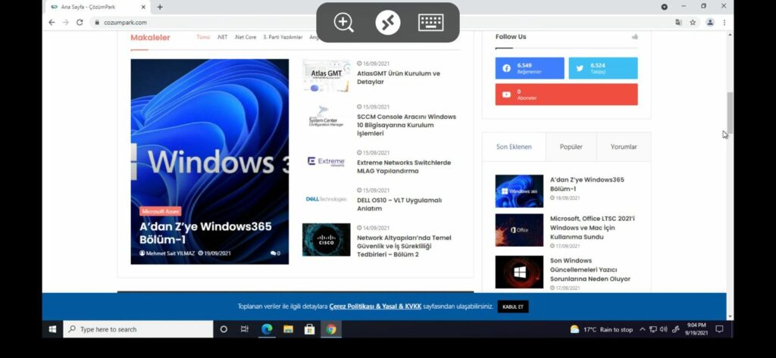Select the Tümü category tab
776x358 pixels.
point(203,37)
